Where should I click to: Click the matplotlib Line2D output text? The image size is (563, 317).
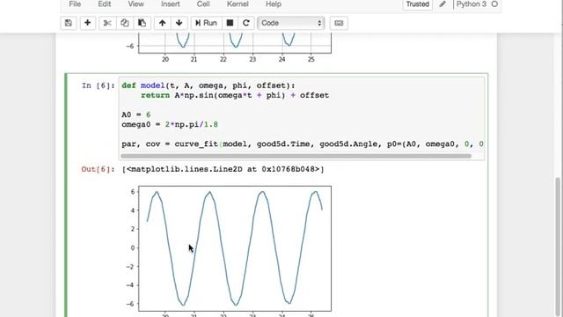pos(223,169)
